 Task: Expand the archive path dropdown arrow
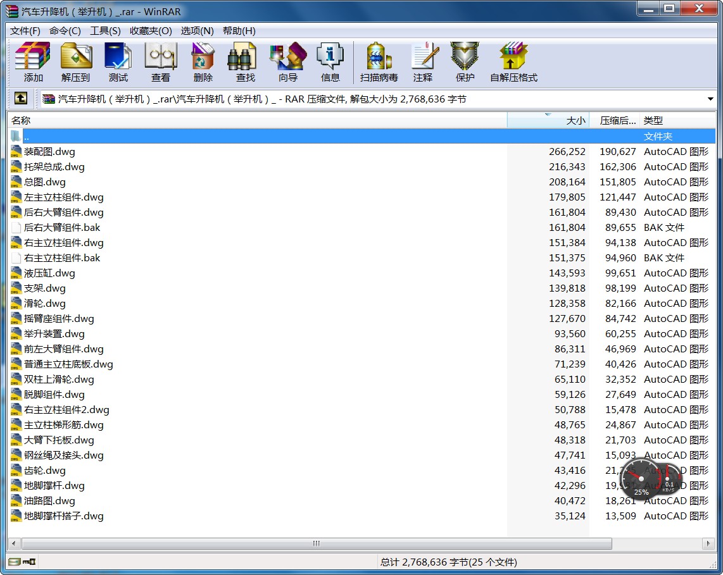coord(710,99)
